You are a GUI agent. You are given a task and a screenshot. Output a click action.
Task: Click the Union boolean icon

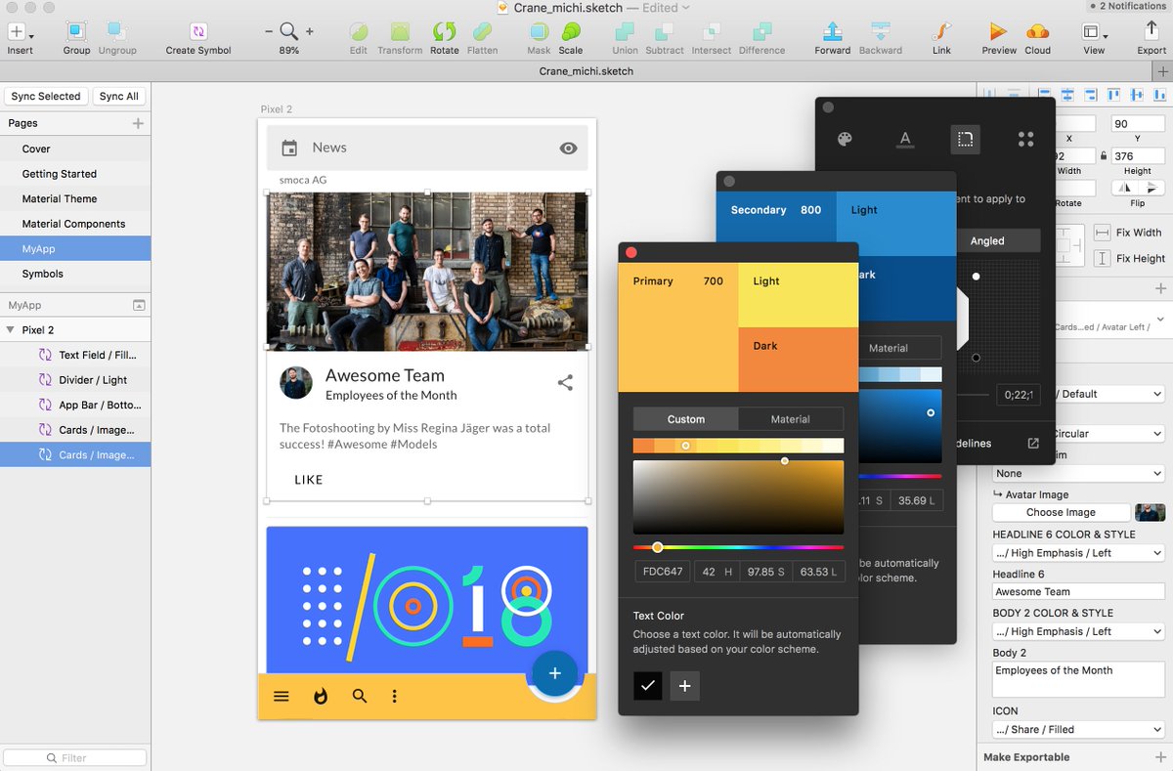click(x=625, y=32)
